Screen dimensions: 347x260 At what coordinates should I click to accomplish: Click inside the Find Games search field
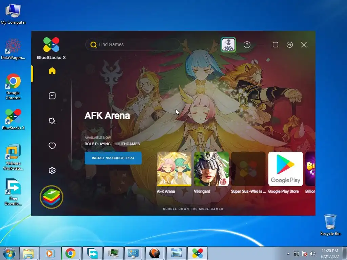(x=133, y=44)
